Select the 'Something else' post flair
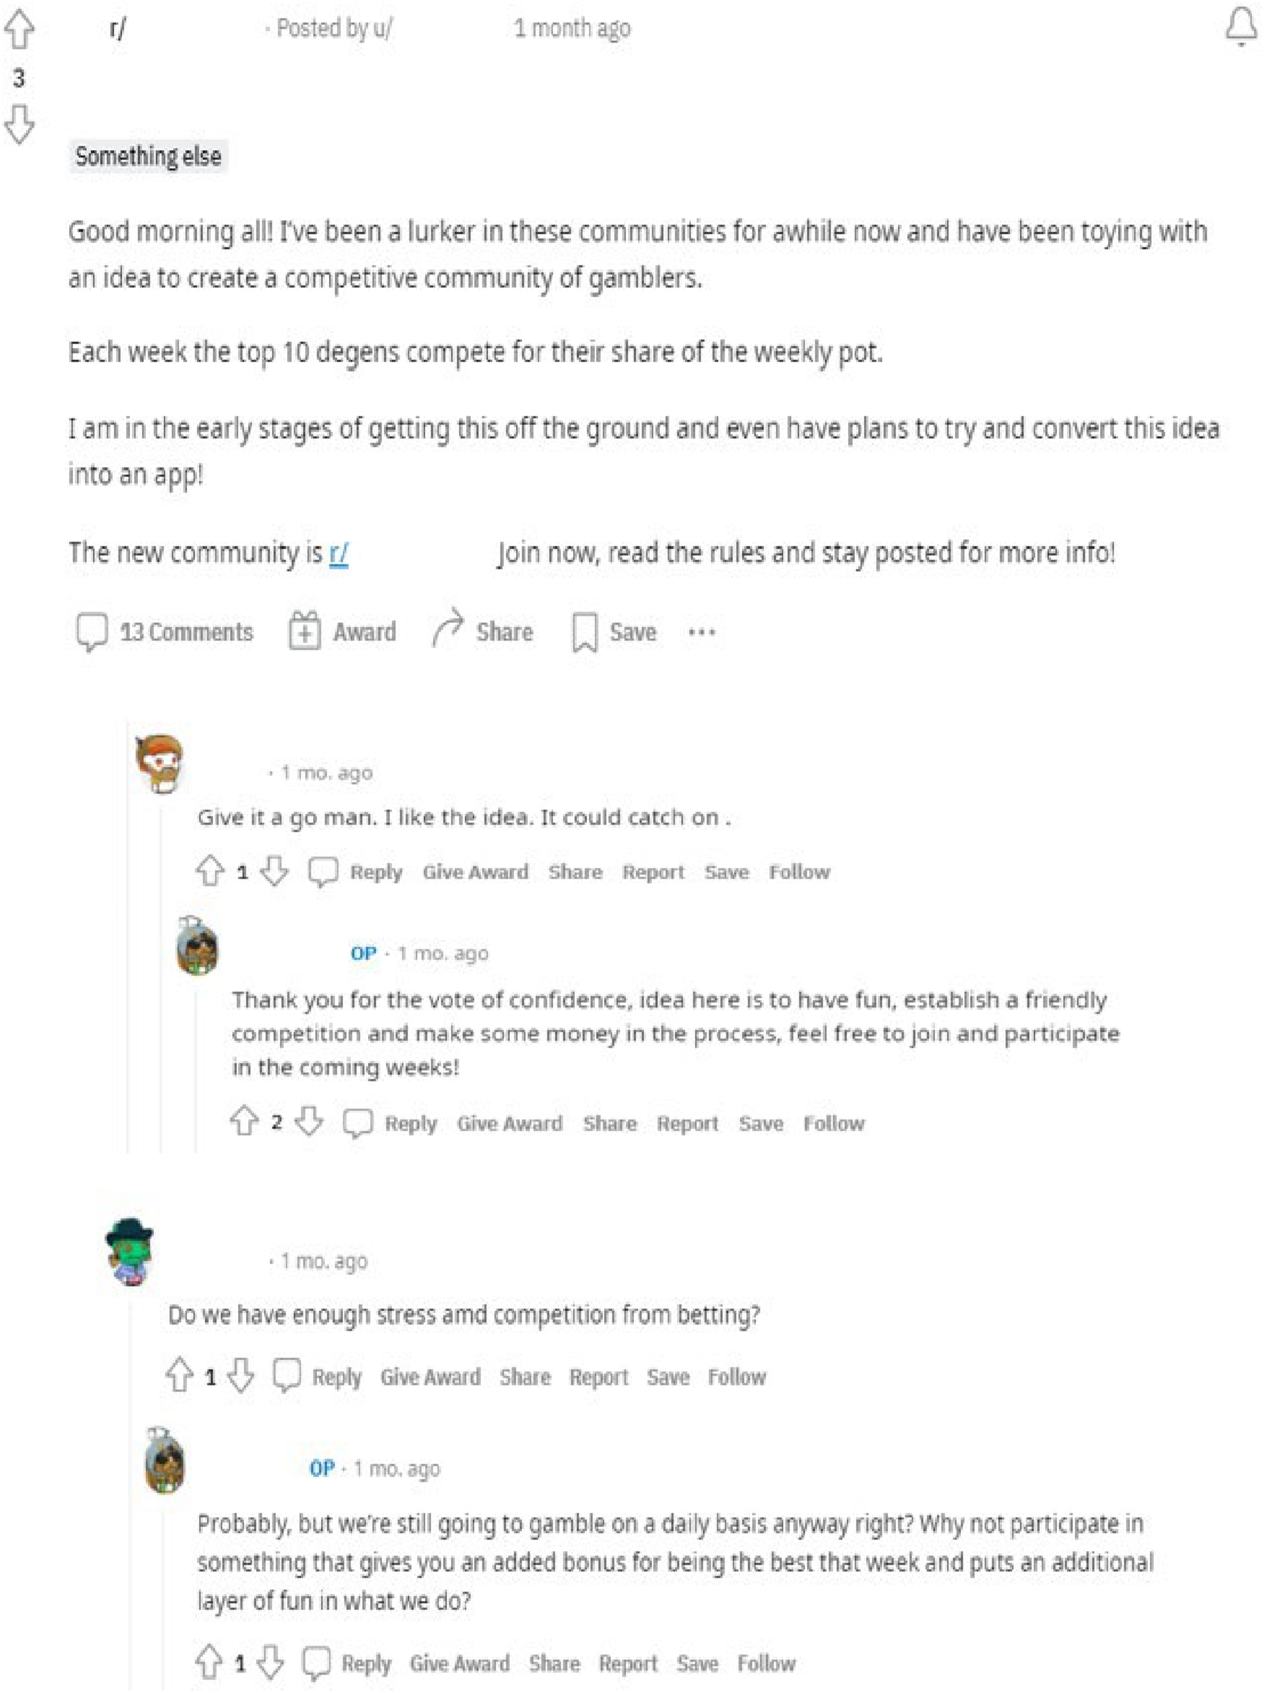 pos(148,156)
